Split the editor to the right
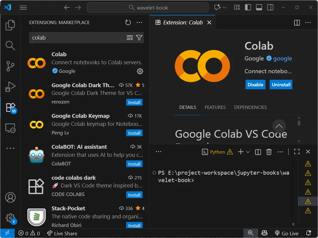 [297, 22]
